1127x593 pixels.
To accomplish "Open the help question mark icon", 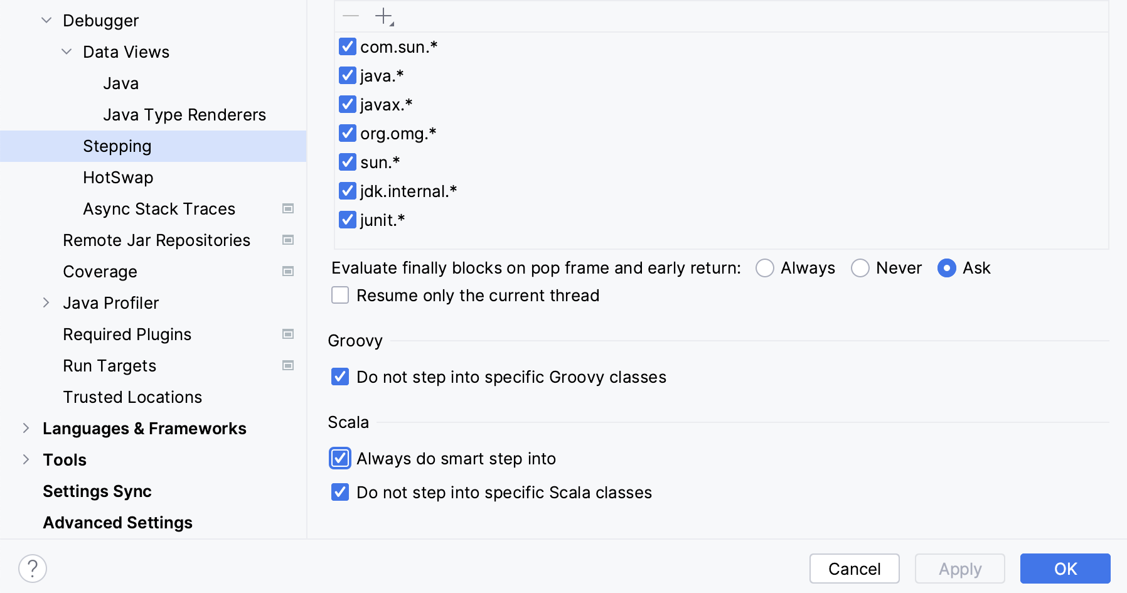I will (33, 569).
